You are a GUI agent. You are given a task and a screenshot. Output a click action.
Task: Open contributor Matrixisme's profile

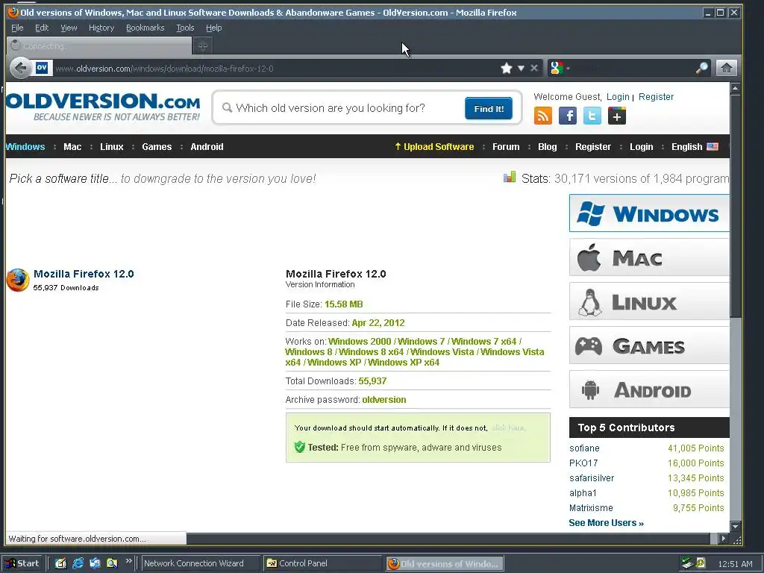coord(591,507)
